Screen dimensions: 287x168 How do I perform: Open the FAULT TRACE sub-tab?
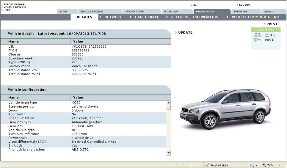[147, 17]
